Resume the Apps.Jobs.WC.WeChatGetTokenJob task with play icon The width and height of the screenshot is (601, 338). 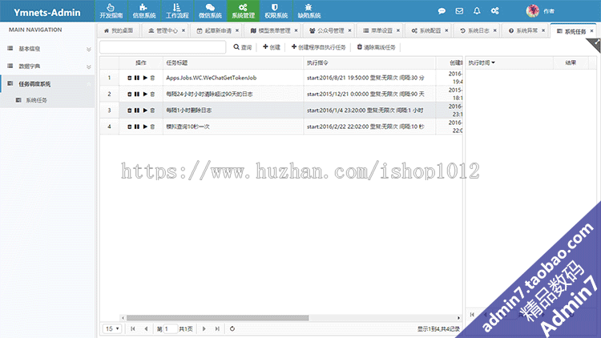coord(145,78)
